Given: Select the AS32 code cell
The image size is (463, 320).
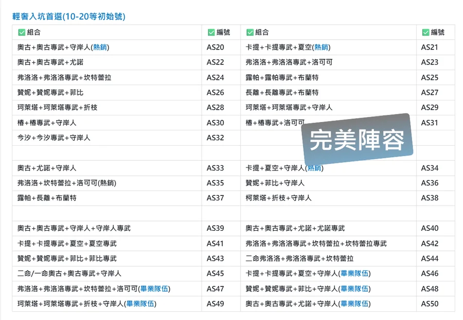Looking at the screenshot, I should pyautogui.click(x=216, y=138).
